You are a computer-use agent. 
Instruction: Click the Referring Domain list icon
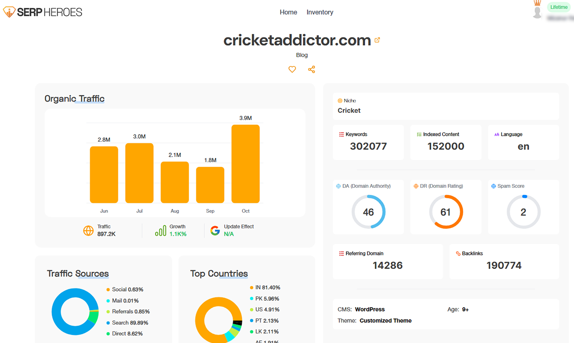click(x=342, y=254)
